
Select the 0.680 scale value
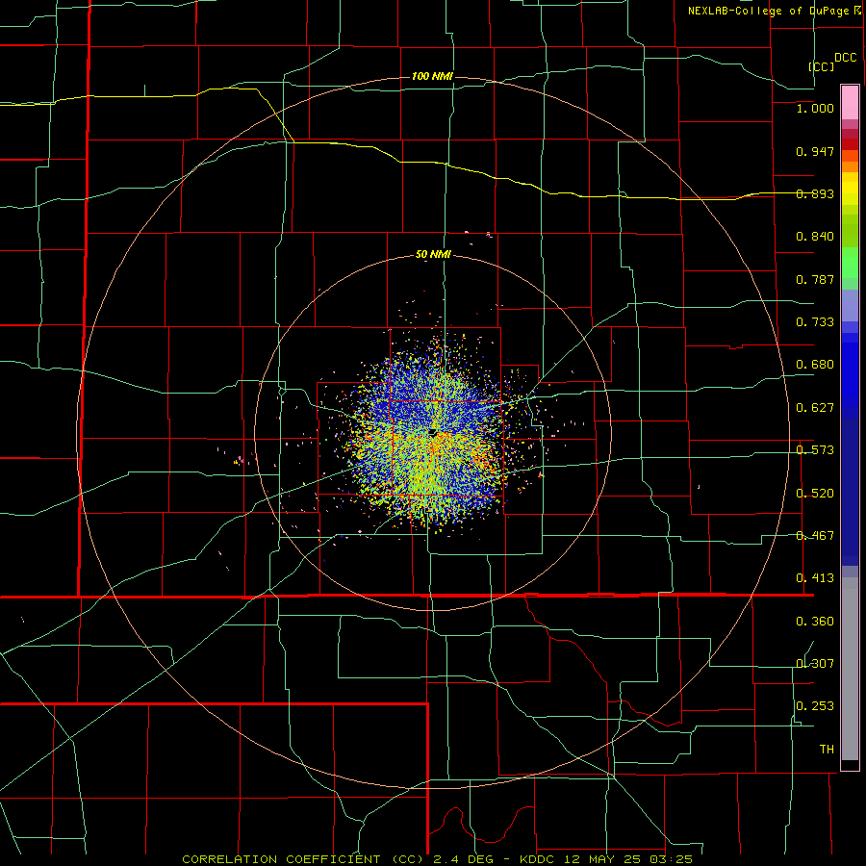pos(815,365)
